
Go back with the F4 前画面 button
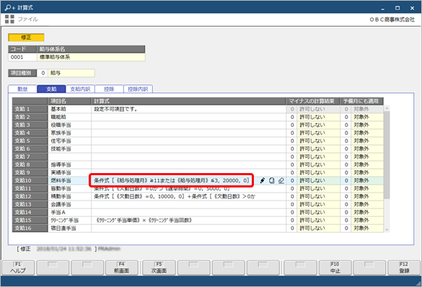tap(122, 268)
